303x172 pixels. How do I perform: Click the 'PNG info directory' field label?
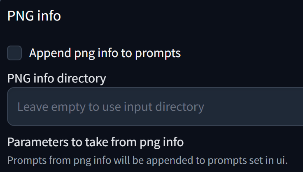point(57,78)
